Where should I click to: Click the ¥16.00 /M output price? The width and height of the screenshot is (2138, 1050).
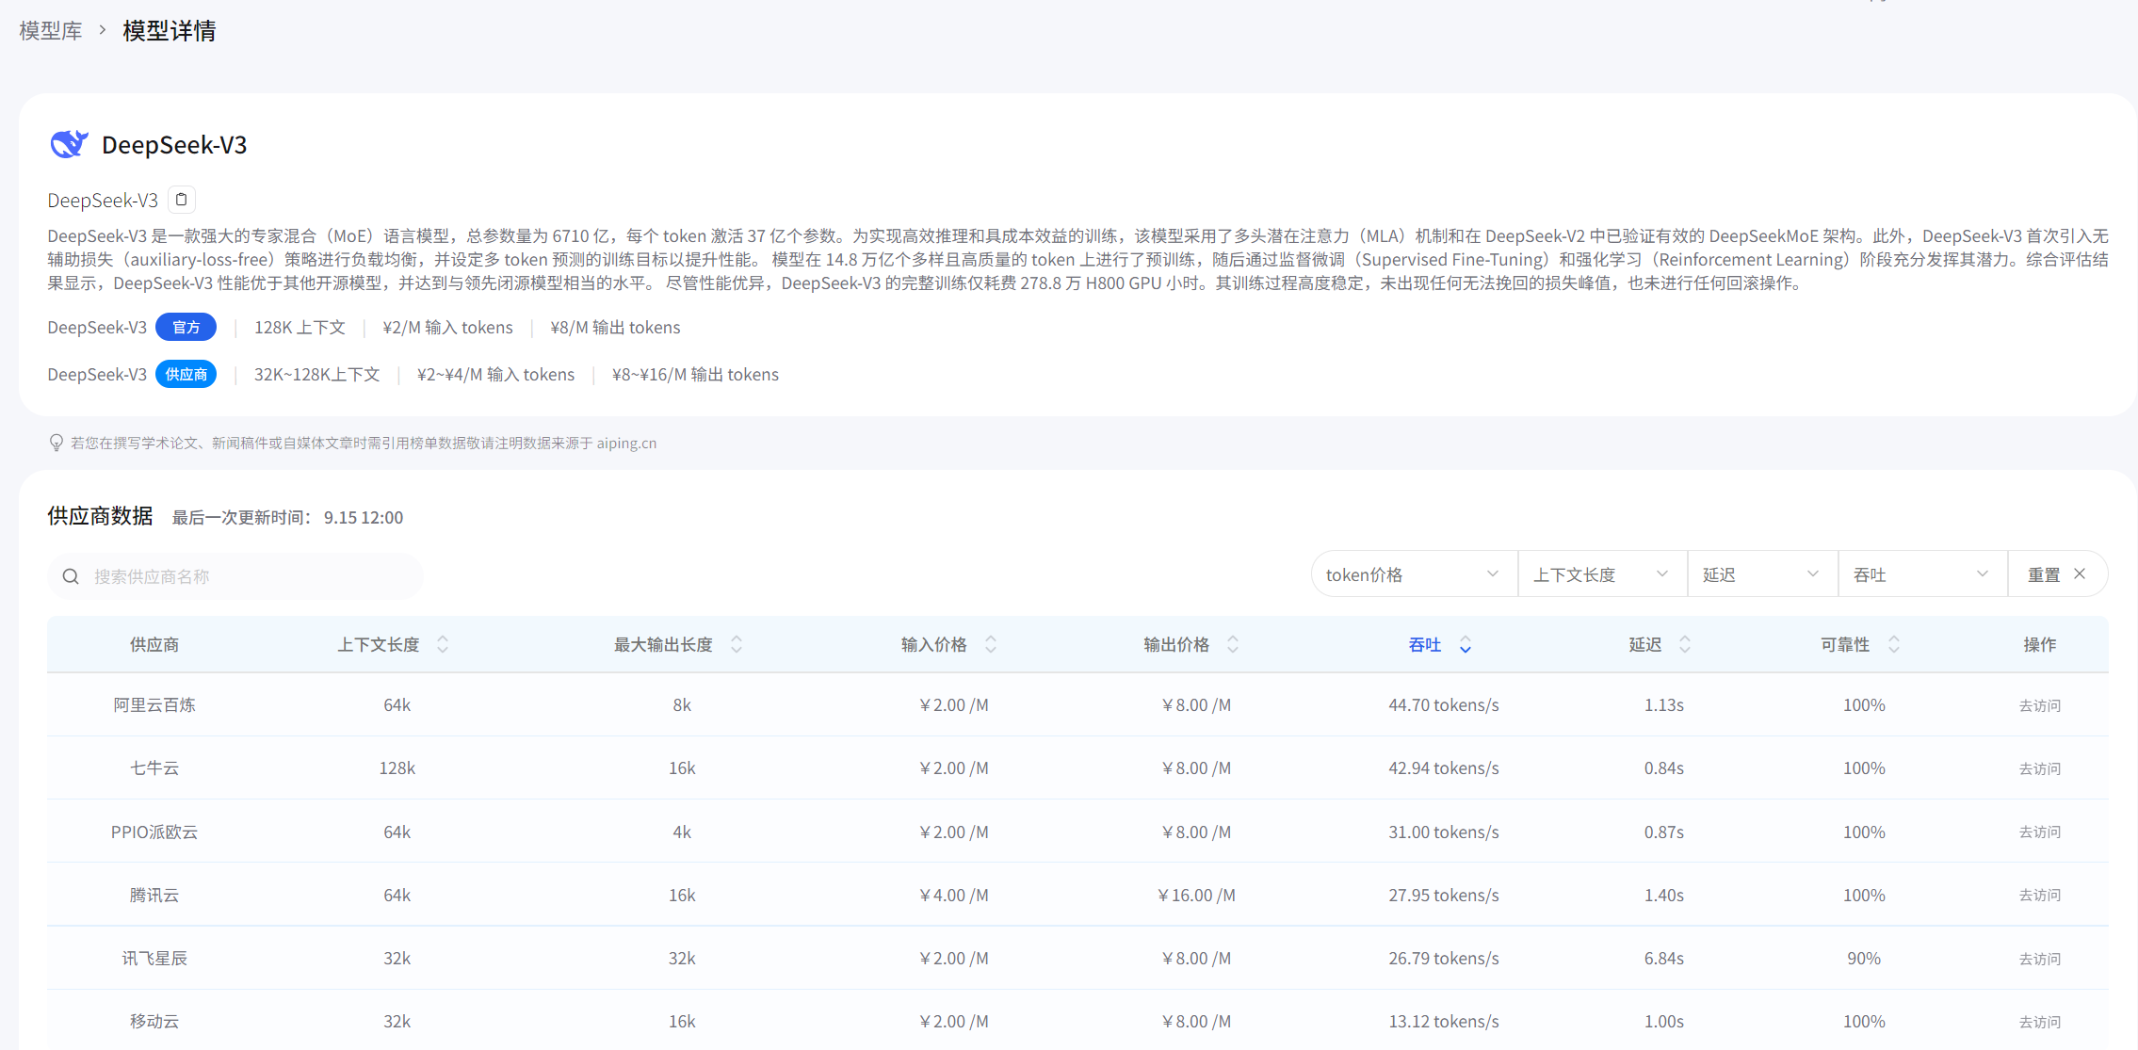click(1196, 895)
